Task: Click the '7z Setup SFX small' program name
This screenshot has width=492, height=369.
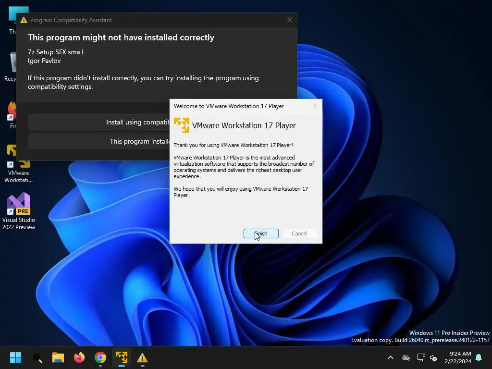Action: (x=56, y=52)
